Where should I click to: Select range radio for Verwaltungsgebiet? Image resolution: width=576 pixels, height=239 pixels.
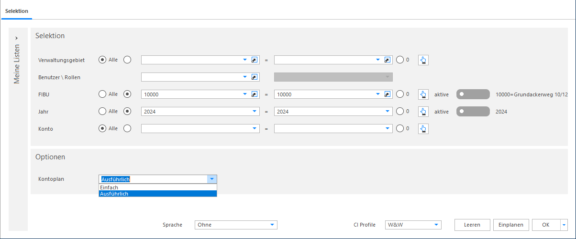(127, 60)
